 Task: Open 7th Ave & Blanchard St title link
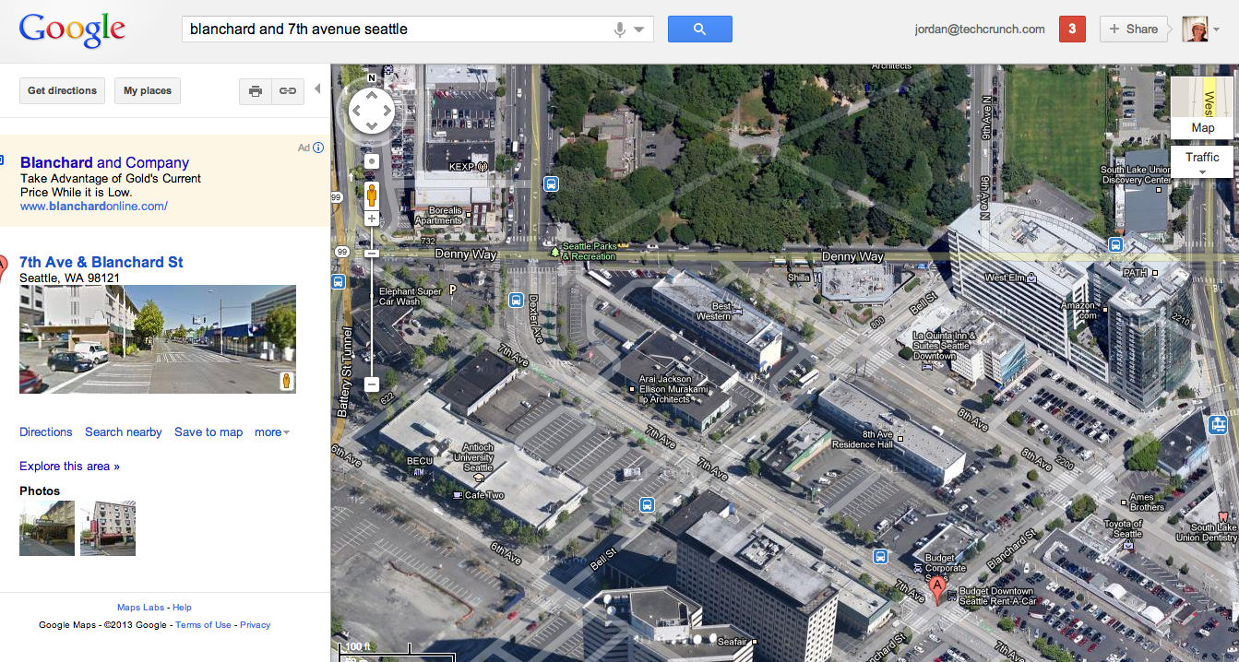101,262
